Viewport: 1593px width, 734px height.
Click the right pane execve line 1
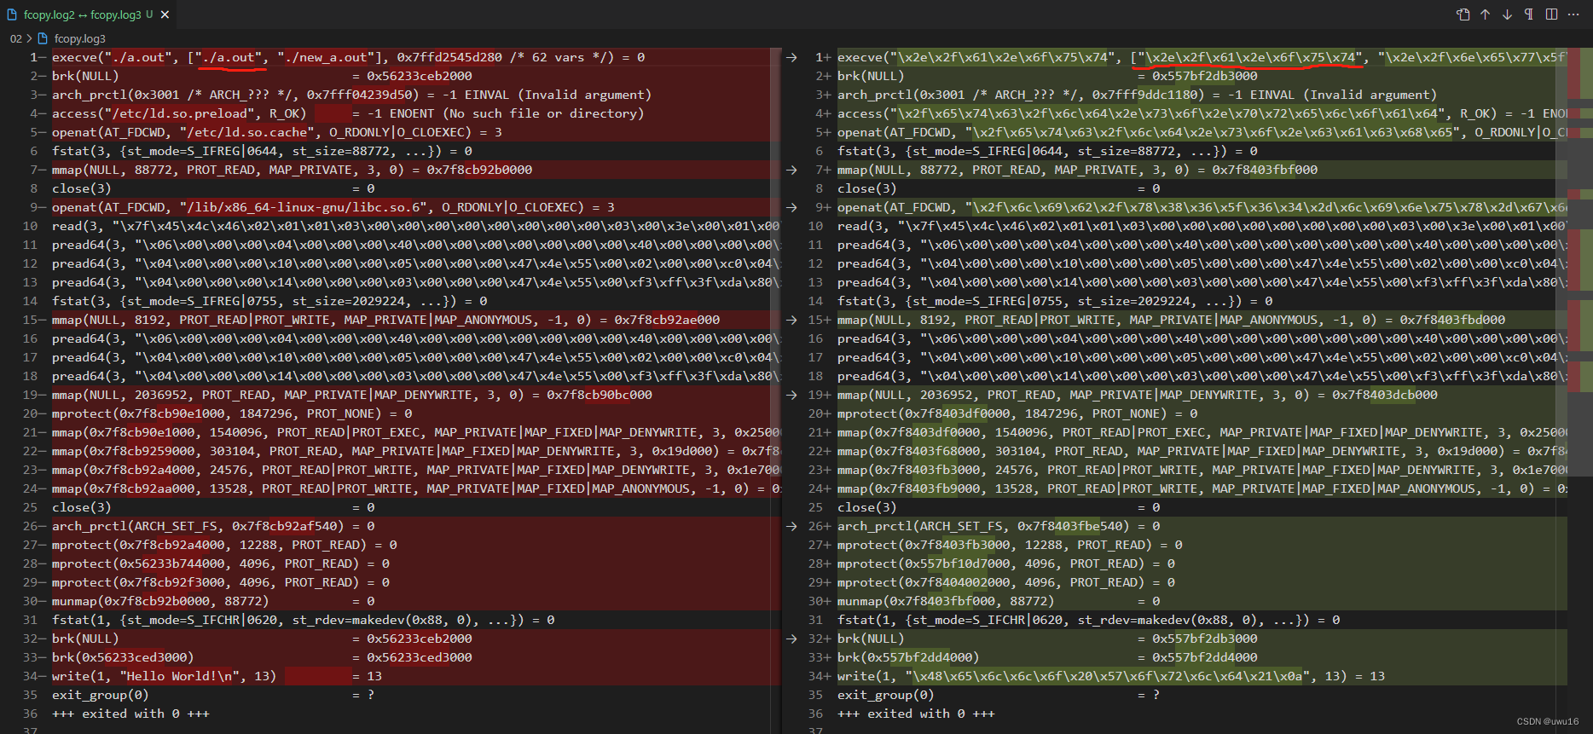[1202, 57]
